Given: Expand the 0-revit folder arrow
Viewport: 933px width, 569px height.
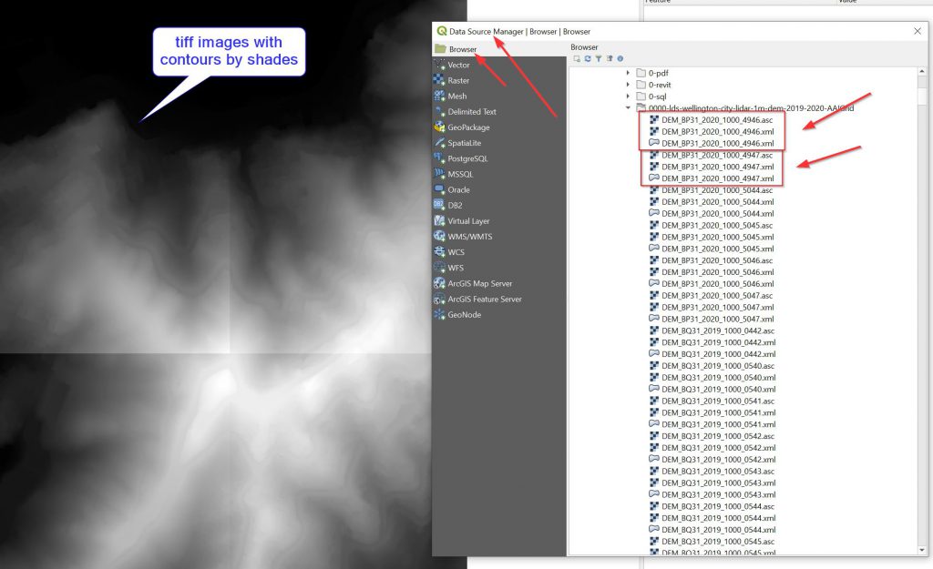Looking at the screenshot, I should (x=628, y=84).
